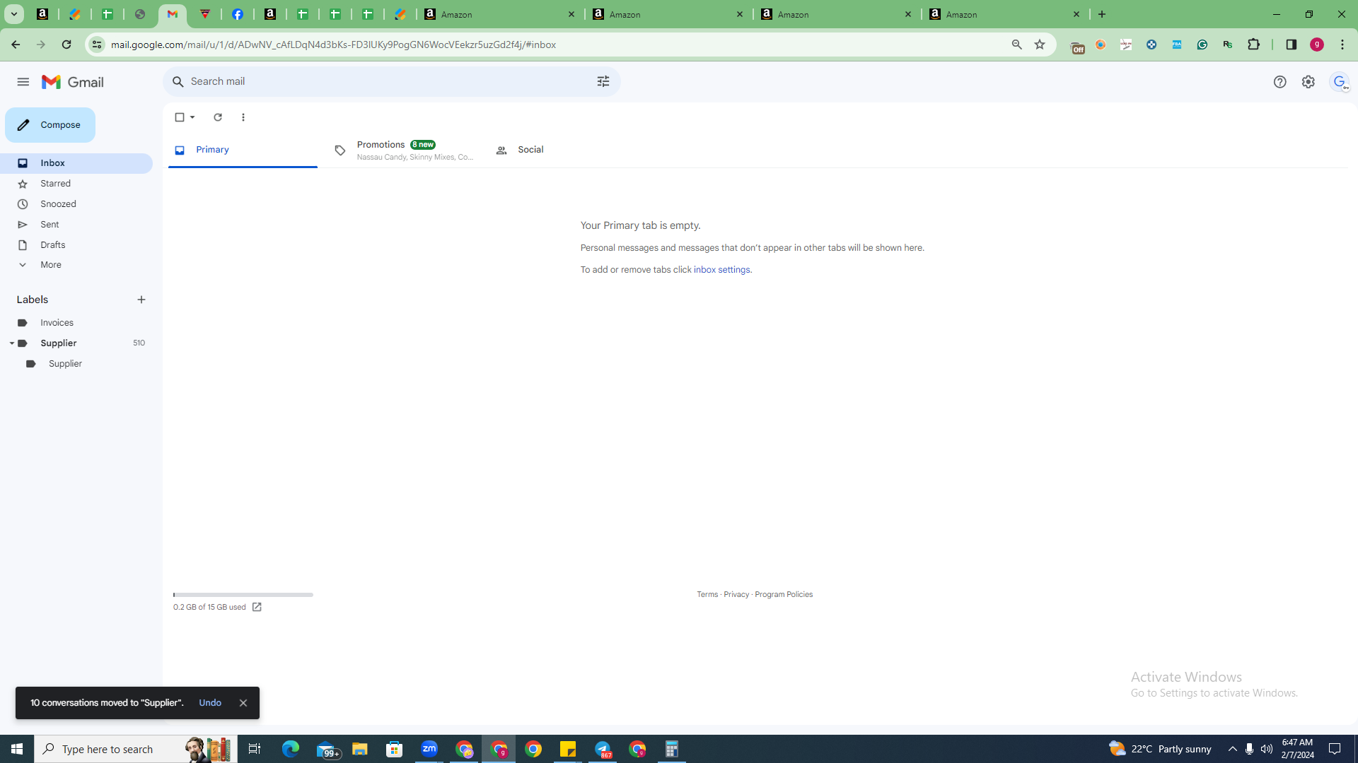View site information icon in address bar
Screen dimensions: 1358x763
(97, 45)
